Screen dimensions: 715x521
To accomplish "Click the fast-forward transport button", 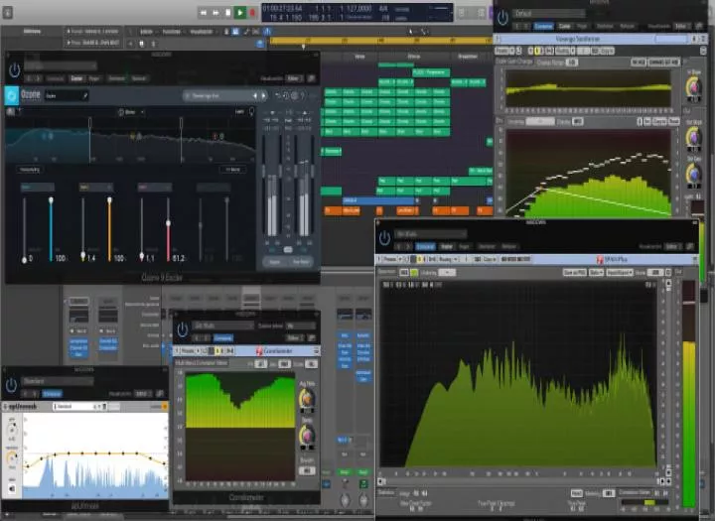I will point(215,12).
